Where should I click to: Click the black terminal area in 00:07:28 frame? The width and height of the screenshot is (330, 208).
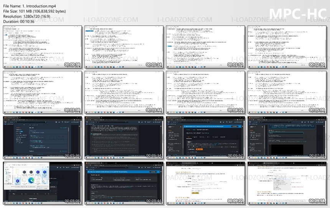287,149
